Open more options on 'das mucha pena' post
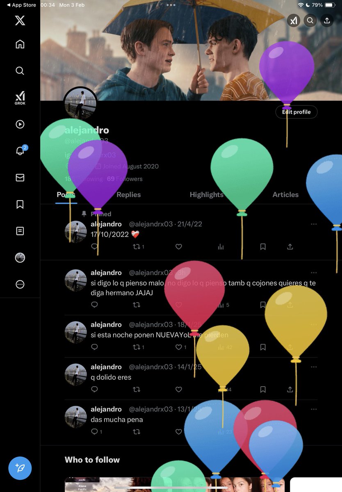The height and width of the screenshot is (492, 342). pos(314,409)
